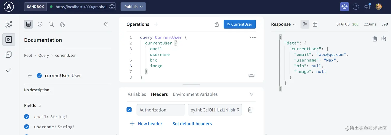Add a New header

146,124
